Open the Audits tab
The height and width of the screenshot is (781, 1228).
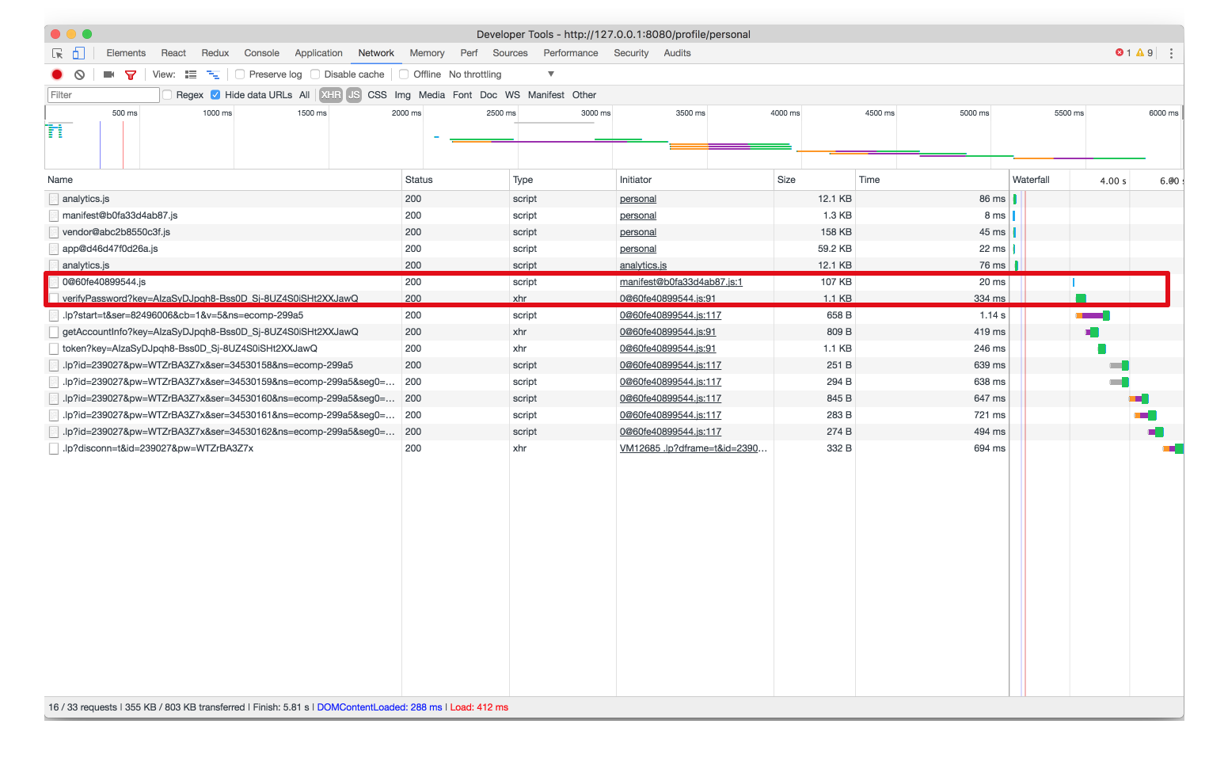[x=677, y=53]
